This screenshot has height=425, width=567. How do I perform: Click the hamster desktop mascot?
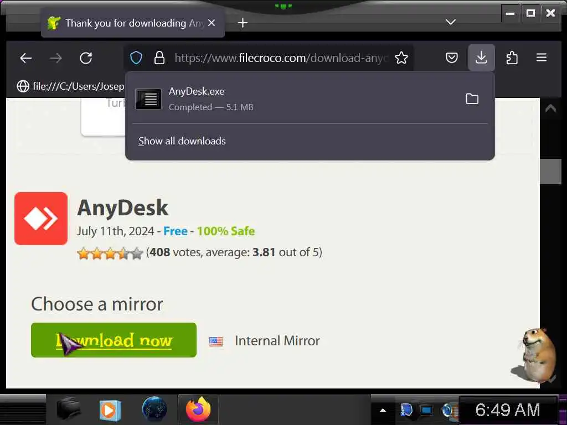(x=535, y=355)
